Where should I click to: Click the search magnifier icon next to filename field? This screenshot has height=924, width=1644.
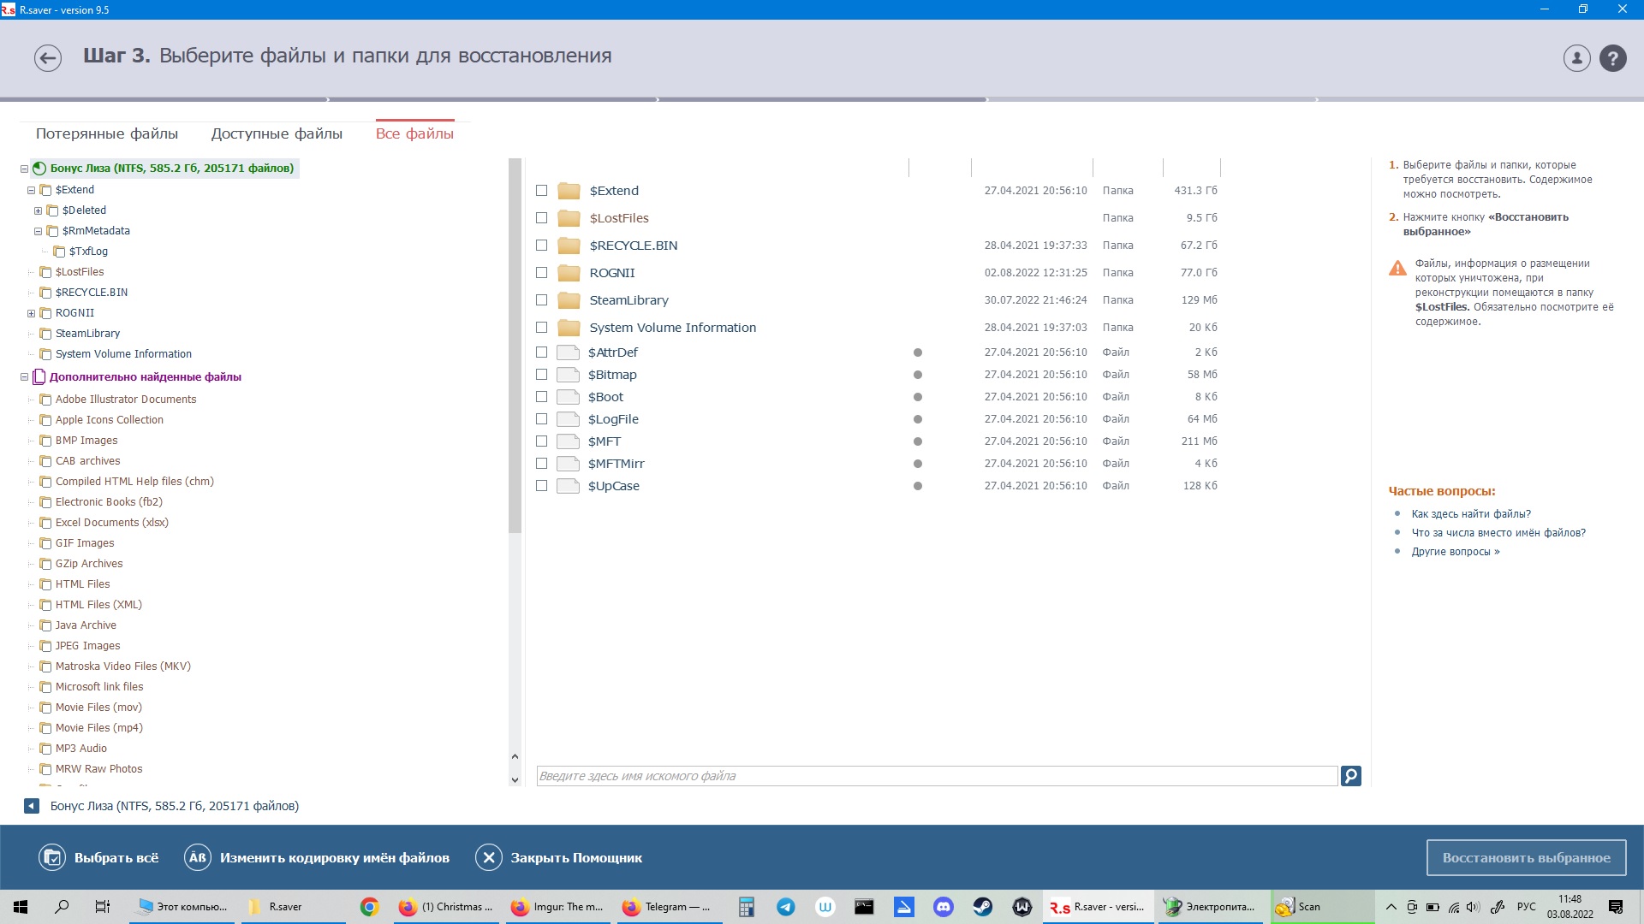click(1350, 776)
